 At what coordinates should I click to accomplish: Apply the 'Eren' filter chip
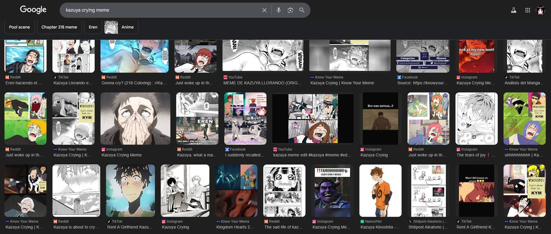93,27
